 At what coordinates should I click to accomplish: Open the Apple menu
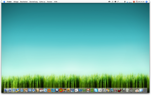(4, 2)
